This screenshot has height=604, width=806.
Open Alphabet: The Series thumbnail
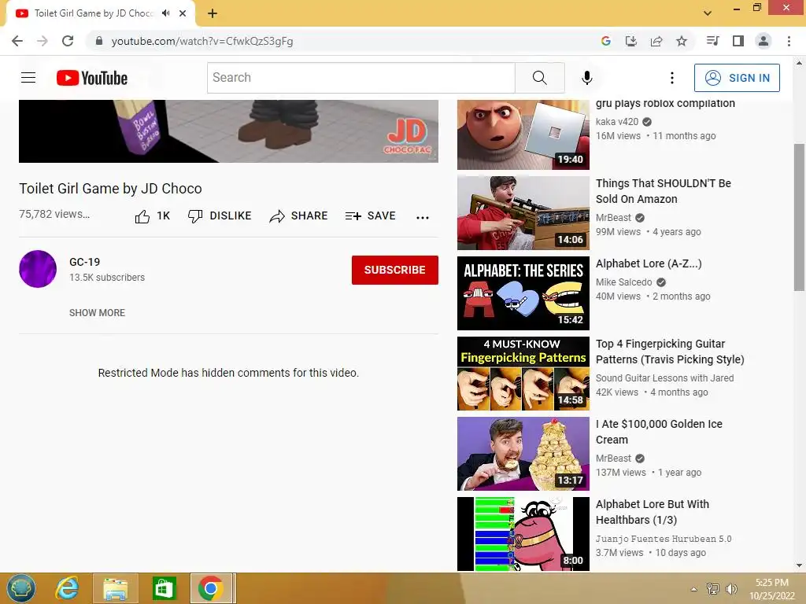523,293
